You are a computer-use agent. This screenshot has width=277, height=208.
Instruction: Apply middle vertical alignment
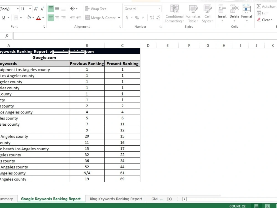pyautogui.click(x=57, y=9)
